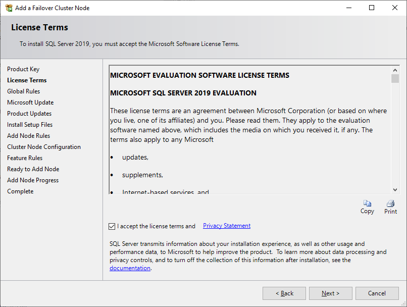Viewport: 407px width, 307px height.
Task: Minimize the Add a Failover Cluster Node window
Action: tap(349, 8)
